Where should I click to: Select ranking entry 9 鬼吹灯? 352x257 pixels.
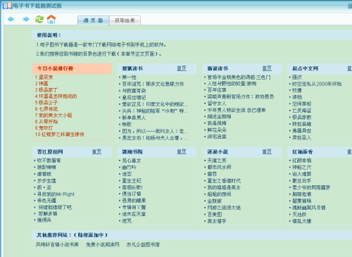(44, 128)
